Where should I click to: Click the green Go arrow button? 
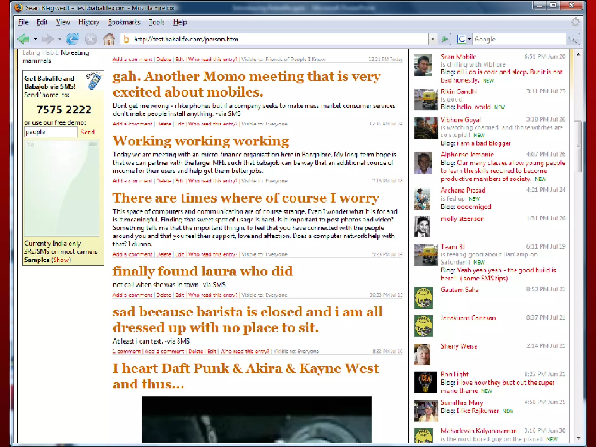[445, 39]
